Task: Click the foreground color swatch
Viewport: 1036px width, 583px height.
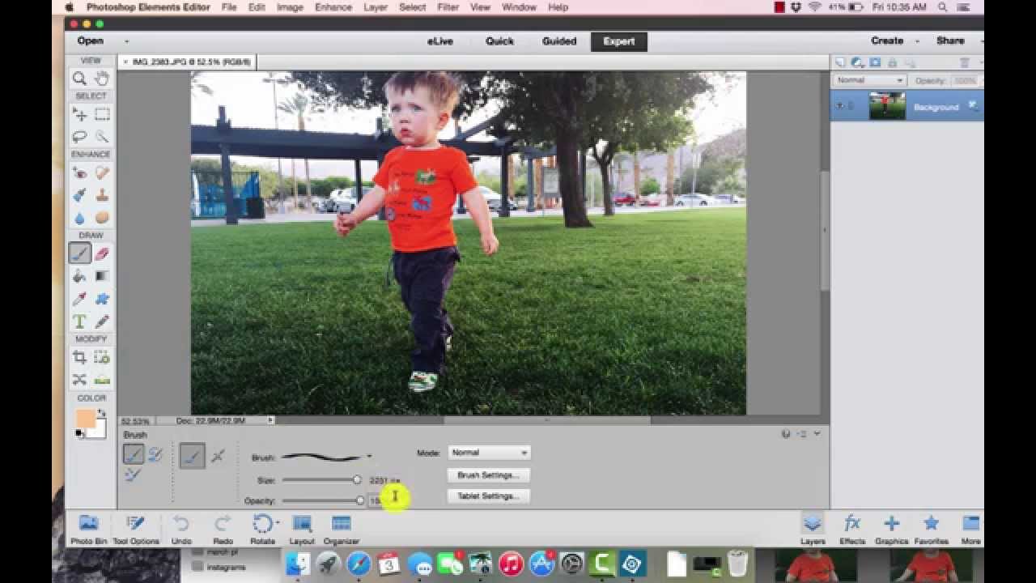Action: point(85,419)
